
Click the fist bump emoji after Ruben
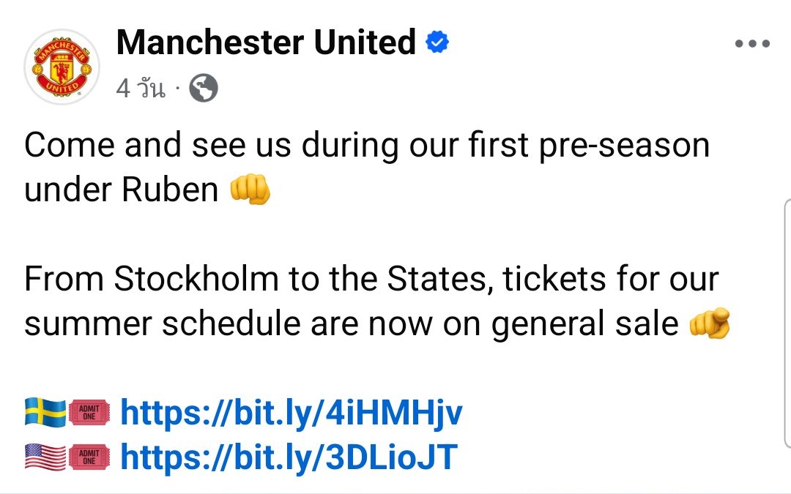pyautogui.click(x=250, y=189)
